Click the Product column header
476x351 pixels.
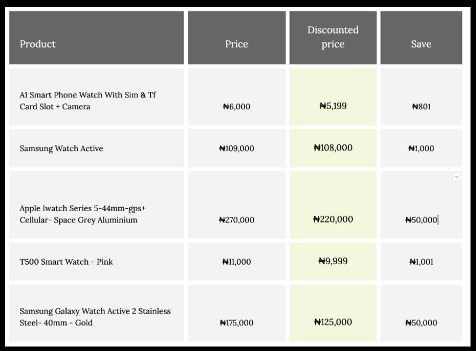click(x=96, y=38)
